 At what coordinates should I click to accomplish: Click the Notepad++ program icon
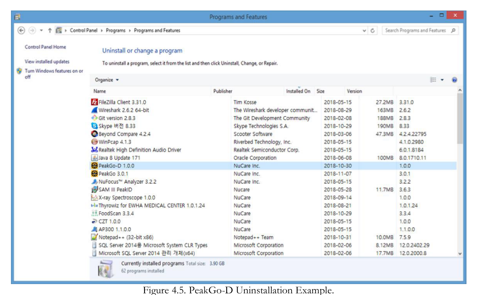(94, 237)
